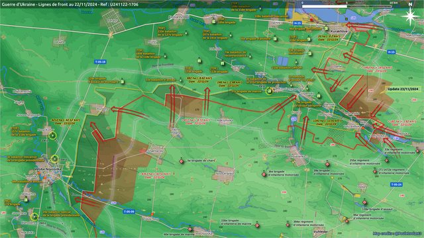The image size is (424, 238).
Task: Click the white distance scale bar
Action: [324, 6]
